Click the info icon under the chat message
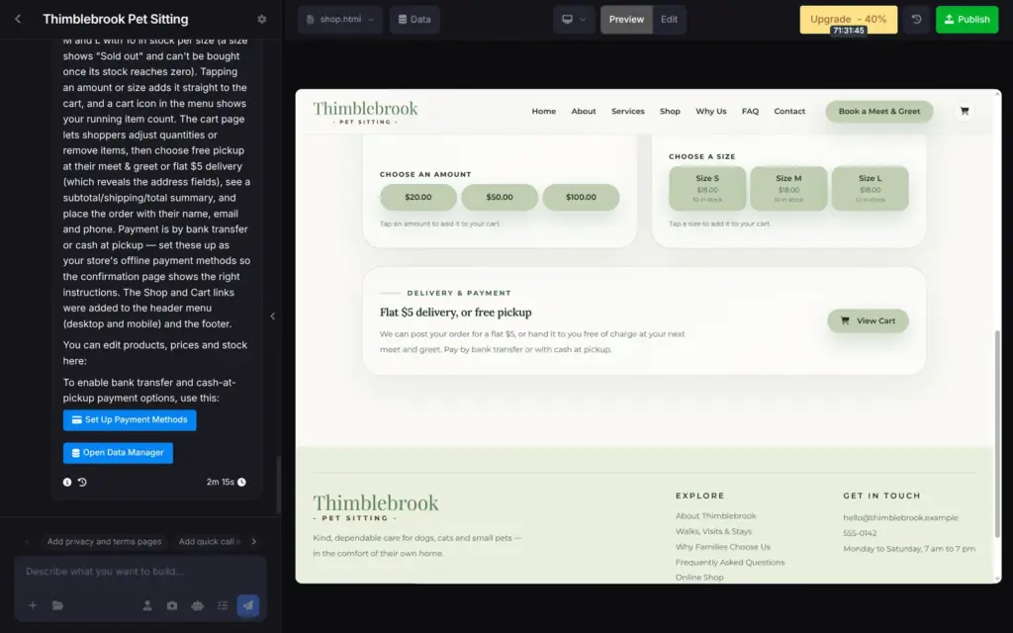The image size is (1013, 633). (x=67, y=482)
